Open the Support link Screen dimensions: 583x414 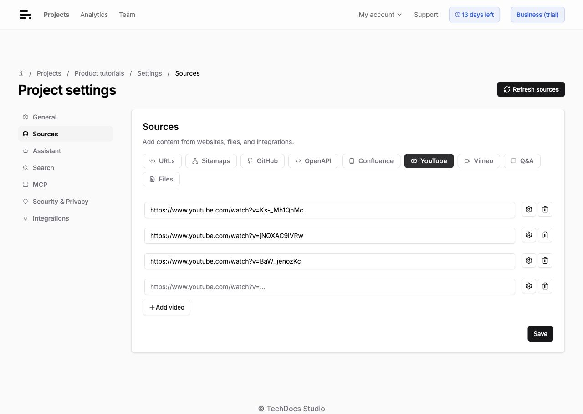426,15
